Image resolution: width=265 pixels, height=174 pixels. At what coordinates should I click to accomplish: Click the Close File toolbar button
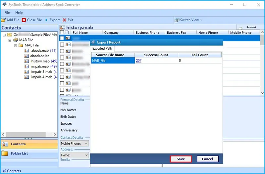click(x=32, y=20)
